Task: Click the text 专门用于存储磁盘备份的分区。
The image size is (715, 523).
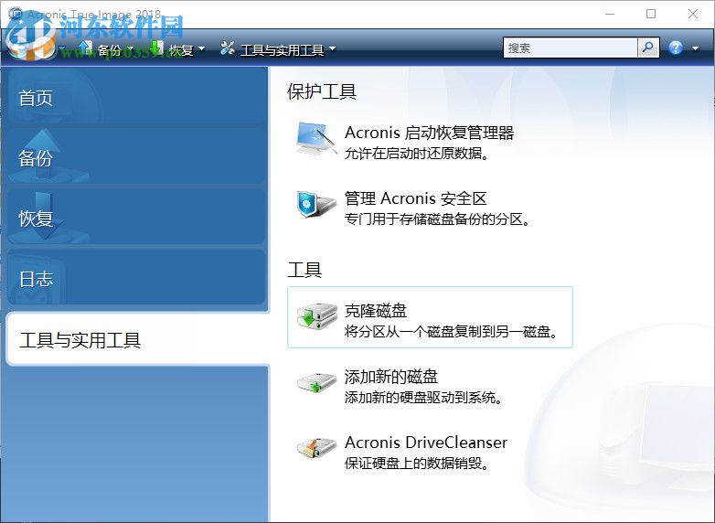Action: [437, 219]
